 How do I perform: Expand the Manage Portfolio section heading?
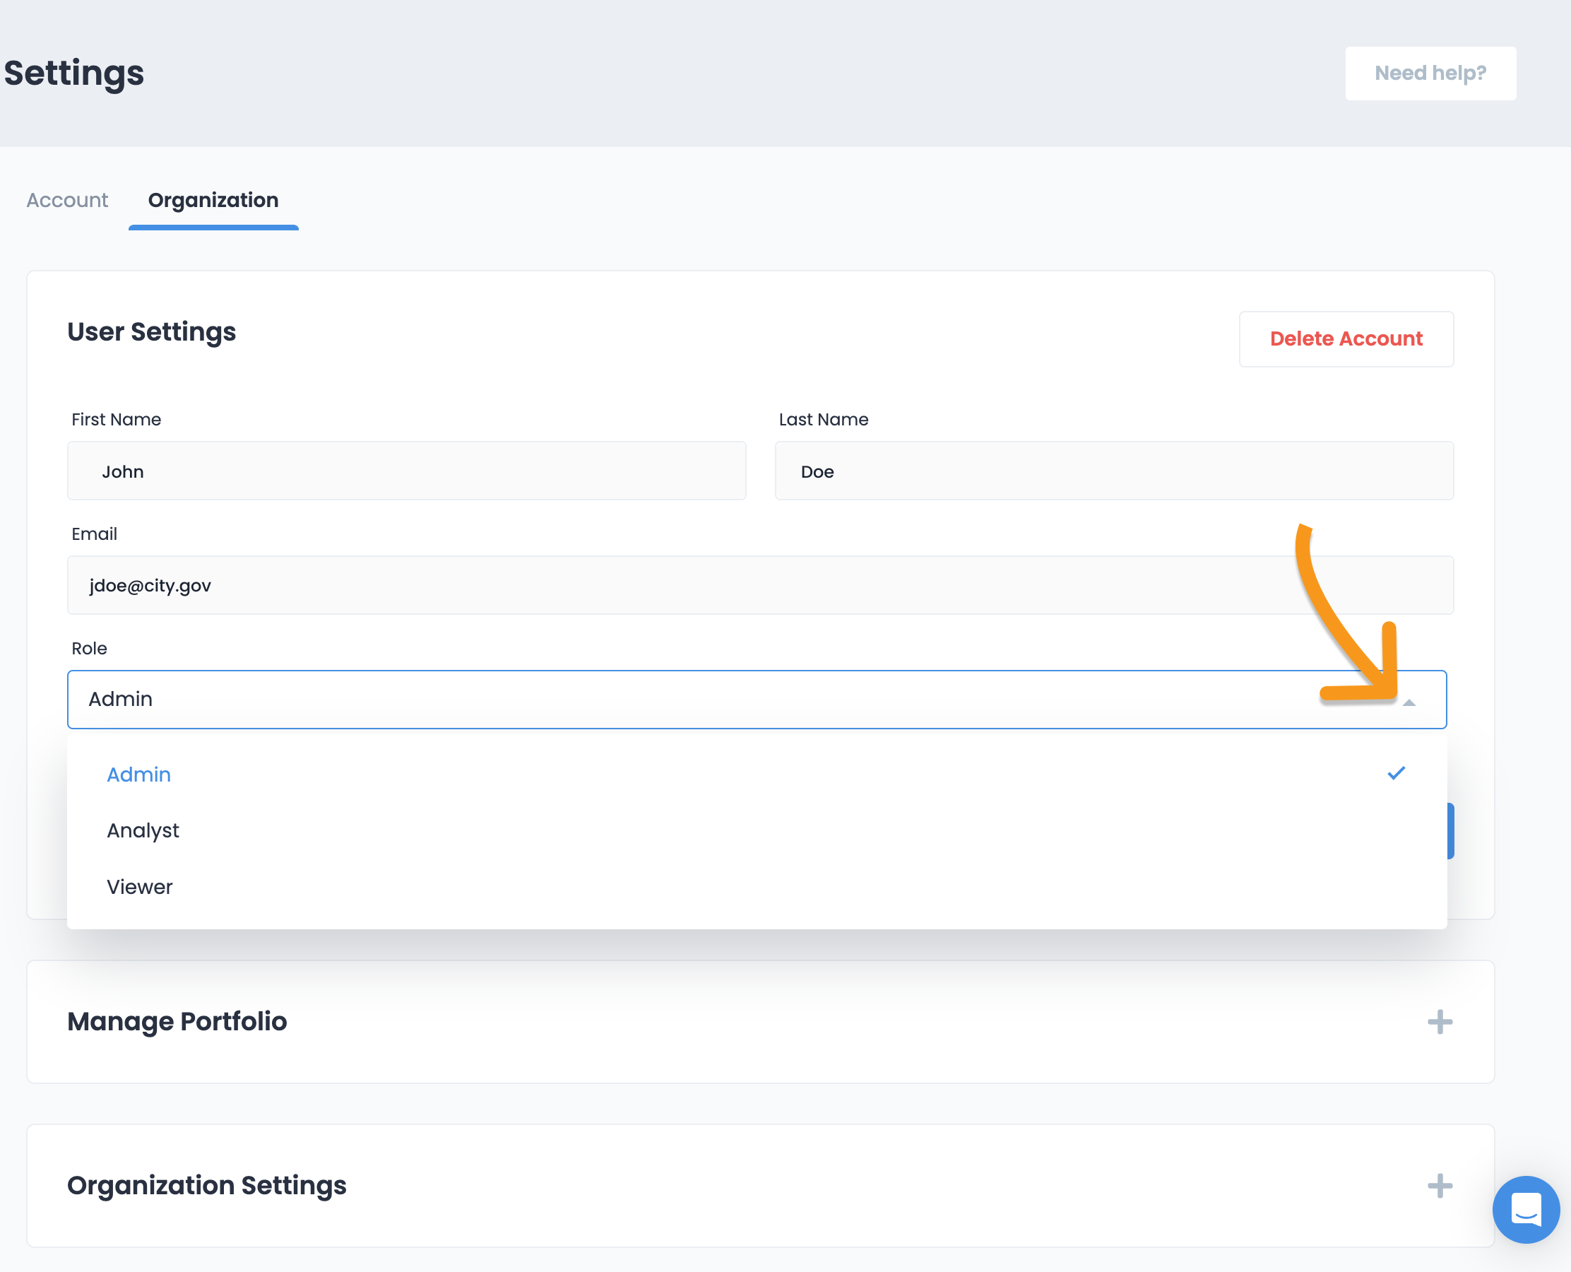[177, 1021]
